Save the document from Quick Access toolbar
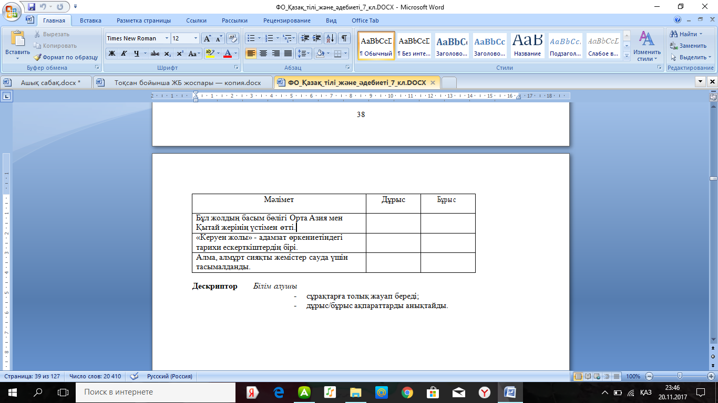The image size is (718, 403). click(32, 7)
